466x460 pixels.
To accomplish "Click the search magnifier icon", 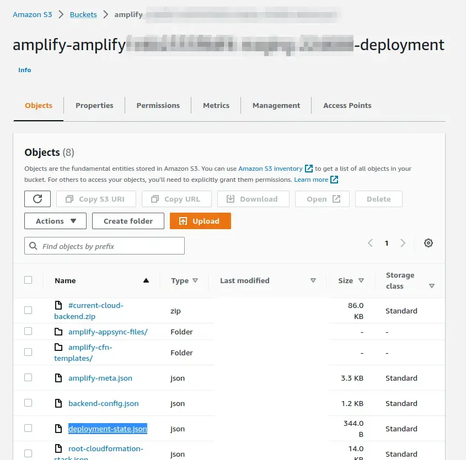I will [33, 246].
